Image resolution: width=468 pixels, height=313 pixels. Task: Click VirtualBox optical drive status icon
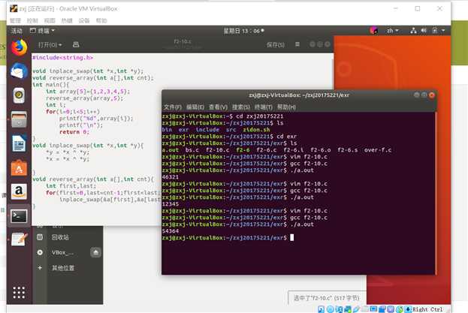tap(331, 309)
